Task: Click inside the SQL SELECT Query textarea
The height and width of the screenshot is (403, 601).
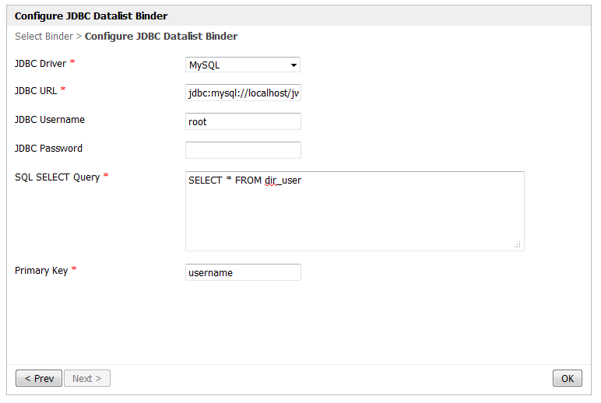Action: point(354,211)
